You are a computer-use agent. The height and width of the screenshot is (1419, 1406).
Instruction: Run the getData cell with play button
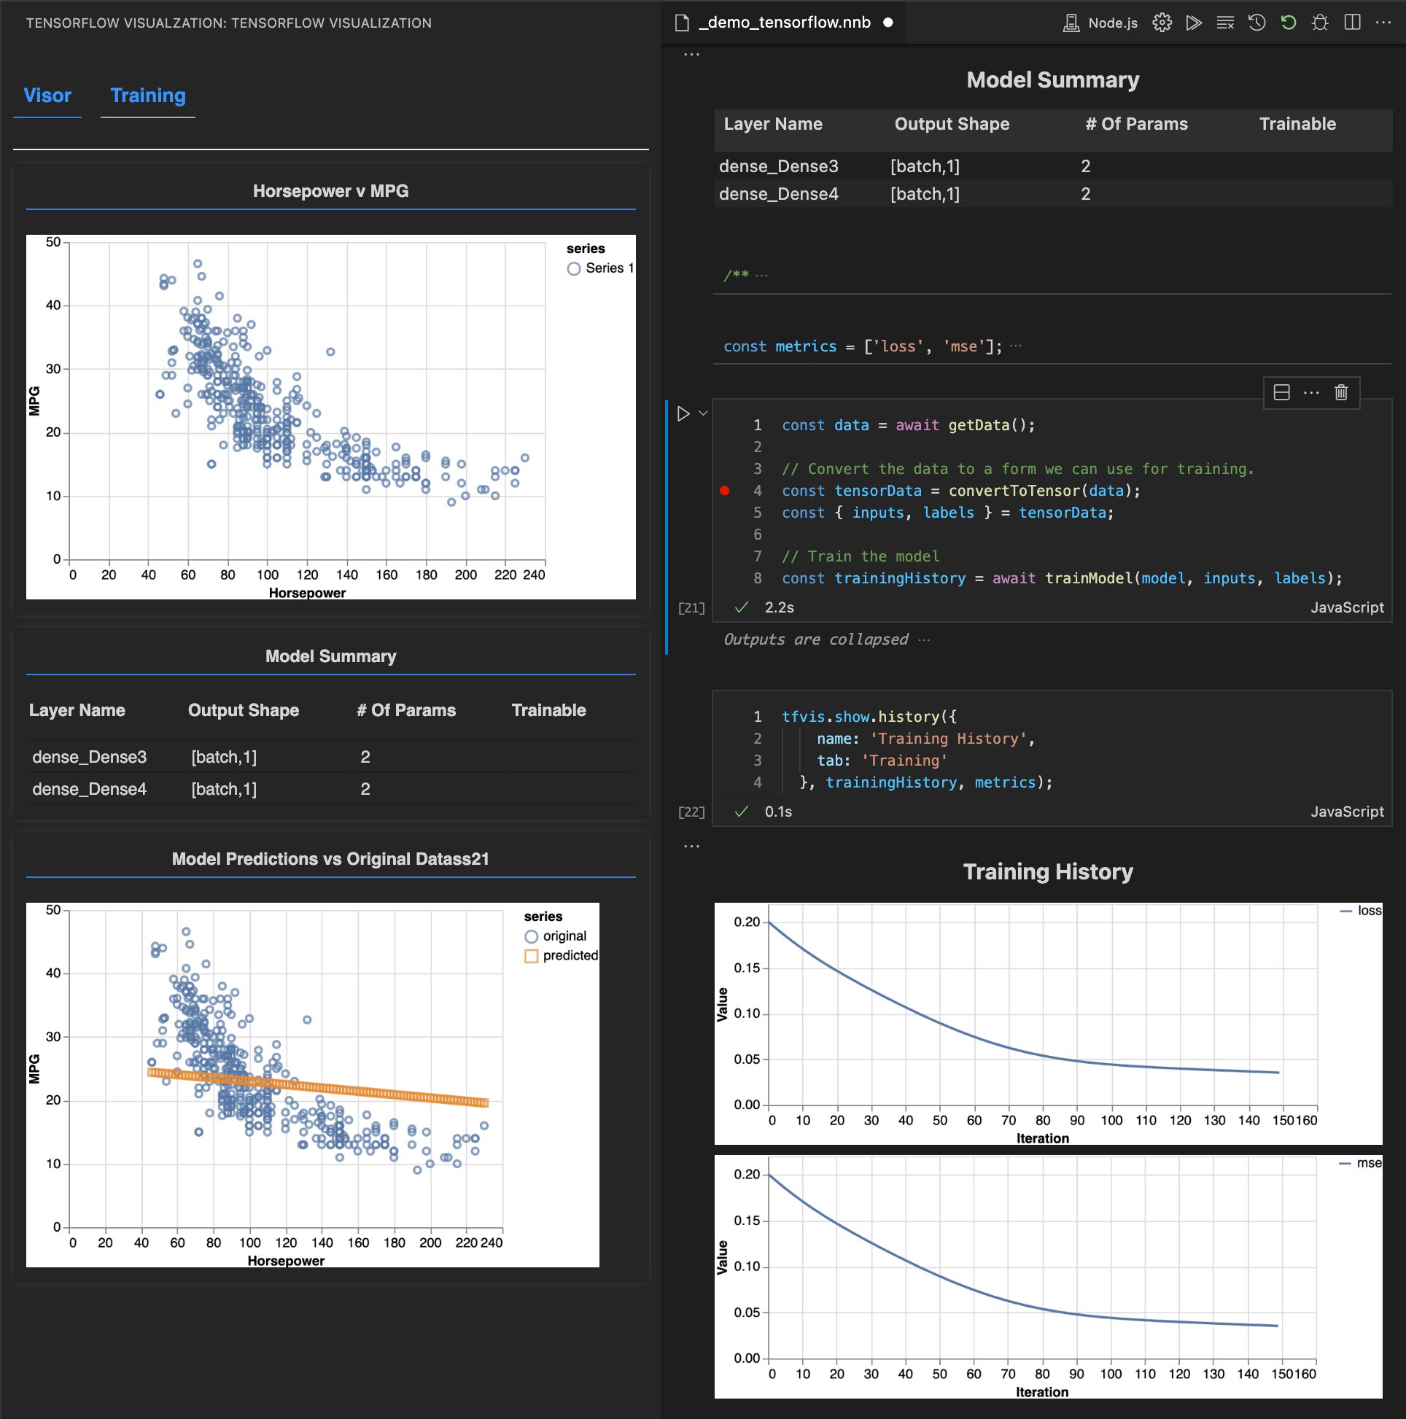coord(683,413)
